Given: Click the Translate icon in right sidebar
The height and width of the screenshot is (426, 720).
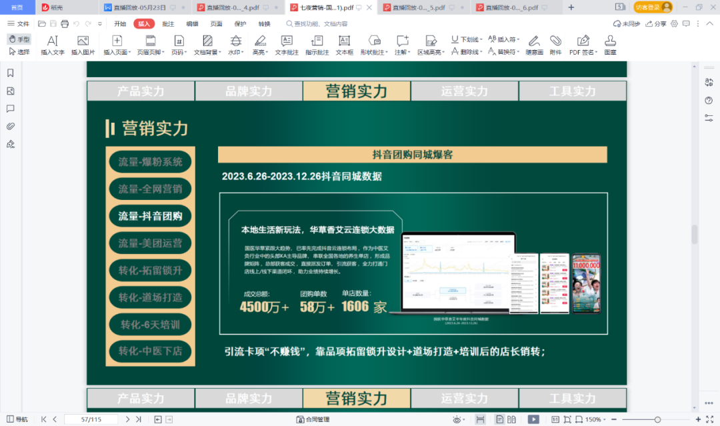Looking at the screenshot, I should 709,82.
